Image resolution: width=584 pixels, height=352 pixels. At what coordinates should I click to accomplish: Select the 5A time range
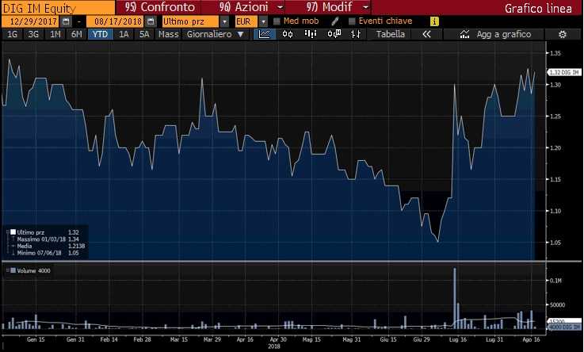144,34
